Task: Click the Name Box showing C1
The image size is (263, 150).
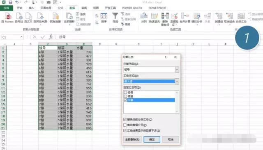Action: (x=11, y=37)
